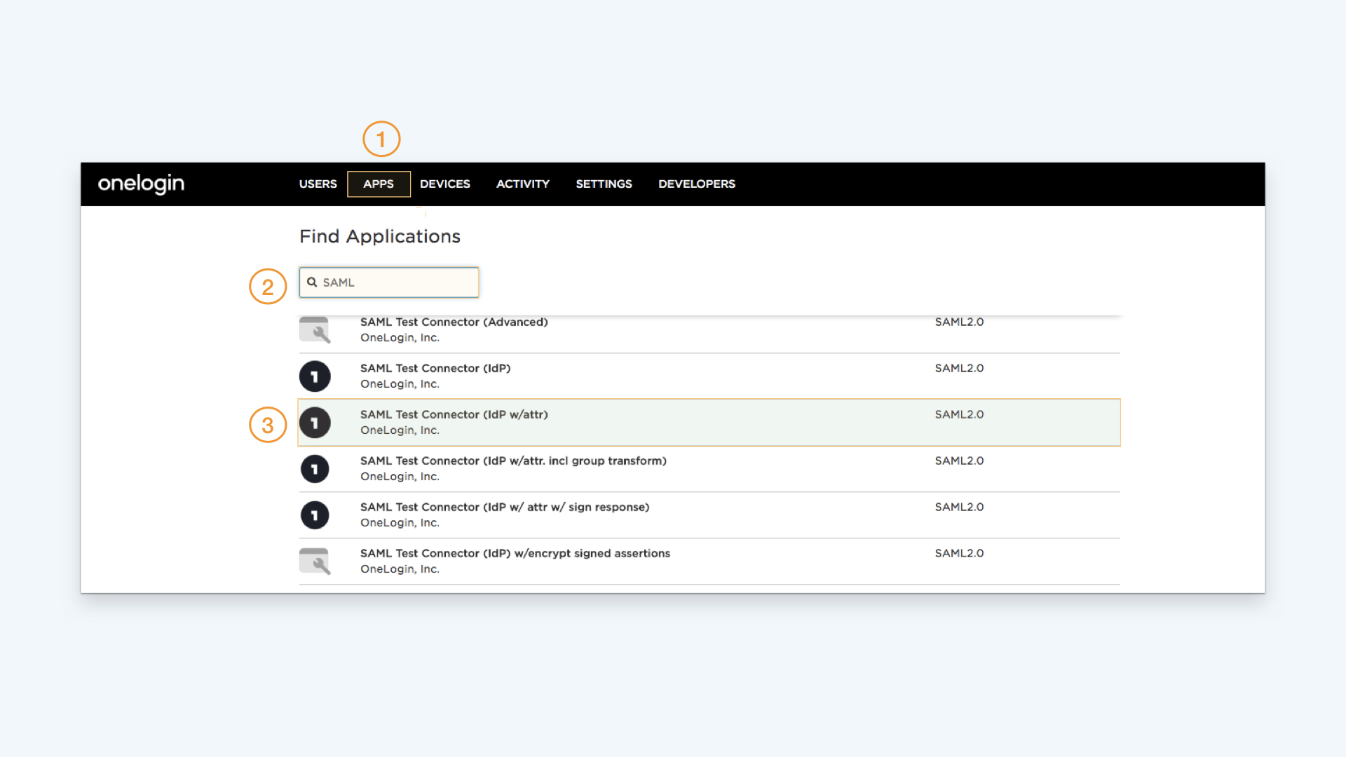
Task: Click icon for connector incl group transform
Action: [315, 469]
